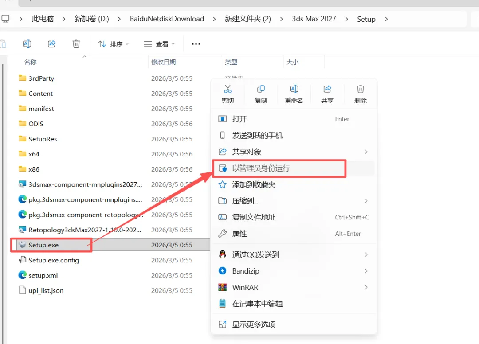Expand the Bandizip submenu arrow
Image resolution: width=479 pixels, height=344 pixels.
366,271
